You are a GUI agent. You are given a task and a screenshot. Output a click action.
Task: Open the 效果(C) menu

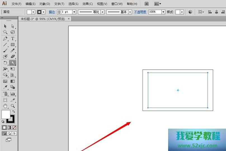point(88,4)
